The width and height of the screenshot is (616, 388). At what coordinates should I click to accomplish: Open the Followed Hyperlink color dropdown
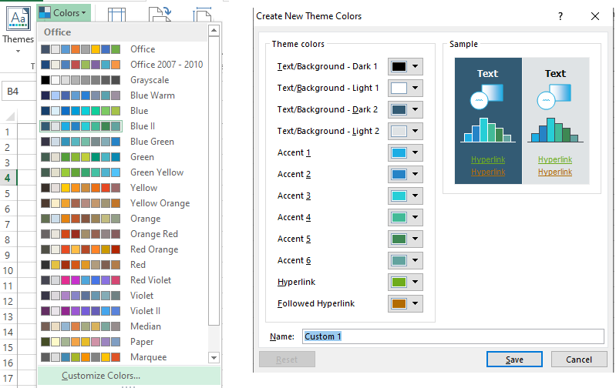(406, 304)
